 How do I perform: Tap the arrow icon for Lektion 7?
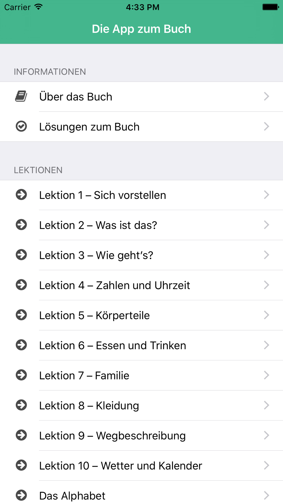click(x=21, y=375)
